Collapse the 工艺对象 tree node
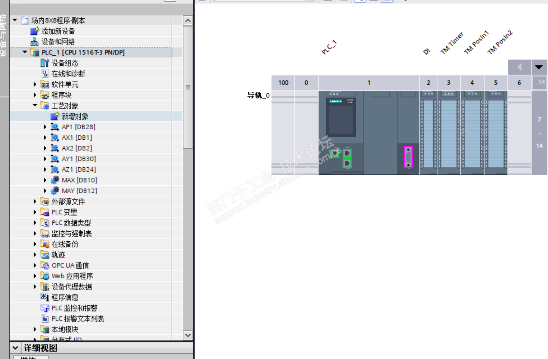The width and height of the screenshot is (548, 359). [35, 105]
